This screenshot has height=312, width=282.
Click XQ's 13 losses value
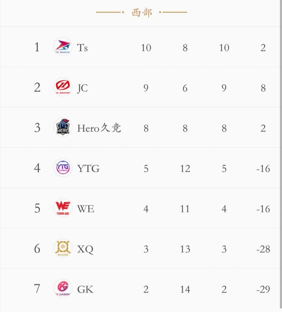[x=185, y=249]
